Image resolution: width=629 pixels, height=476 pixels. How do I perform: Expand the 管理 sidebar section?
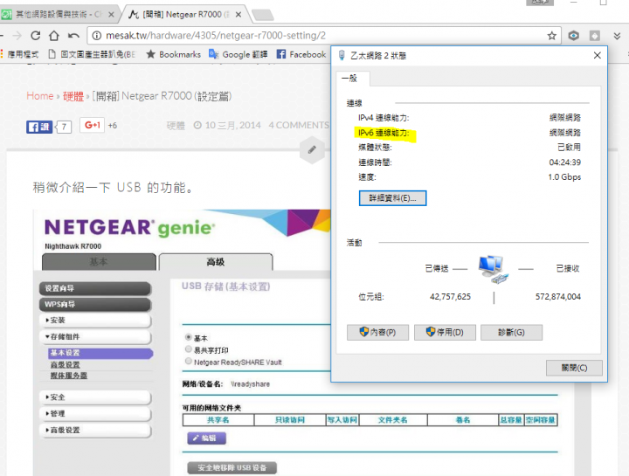[95, 413]
